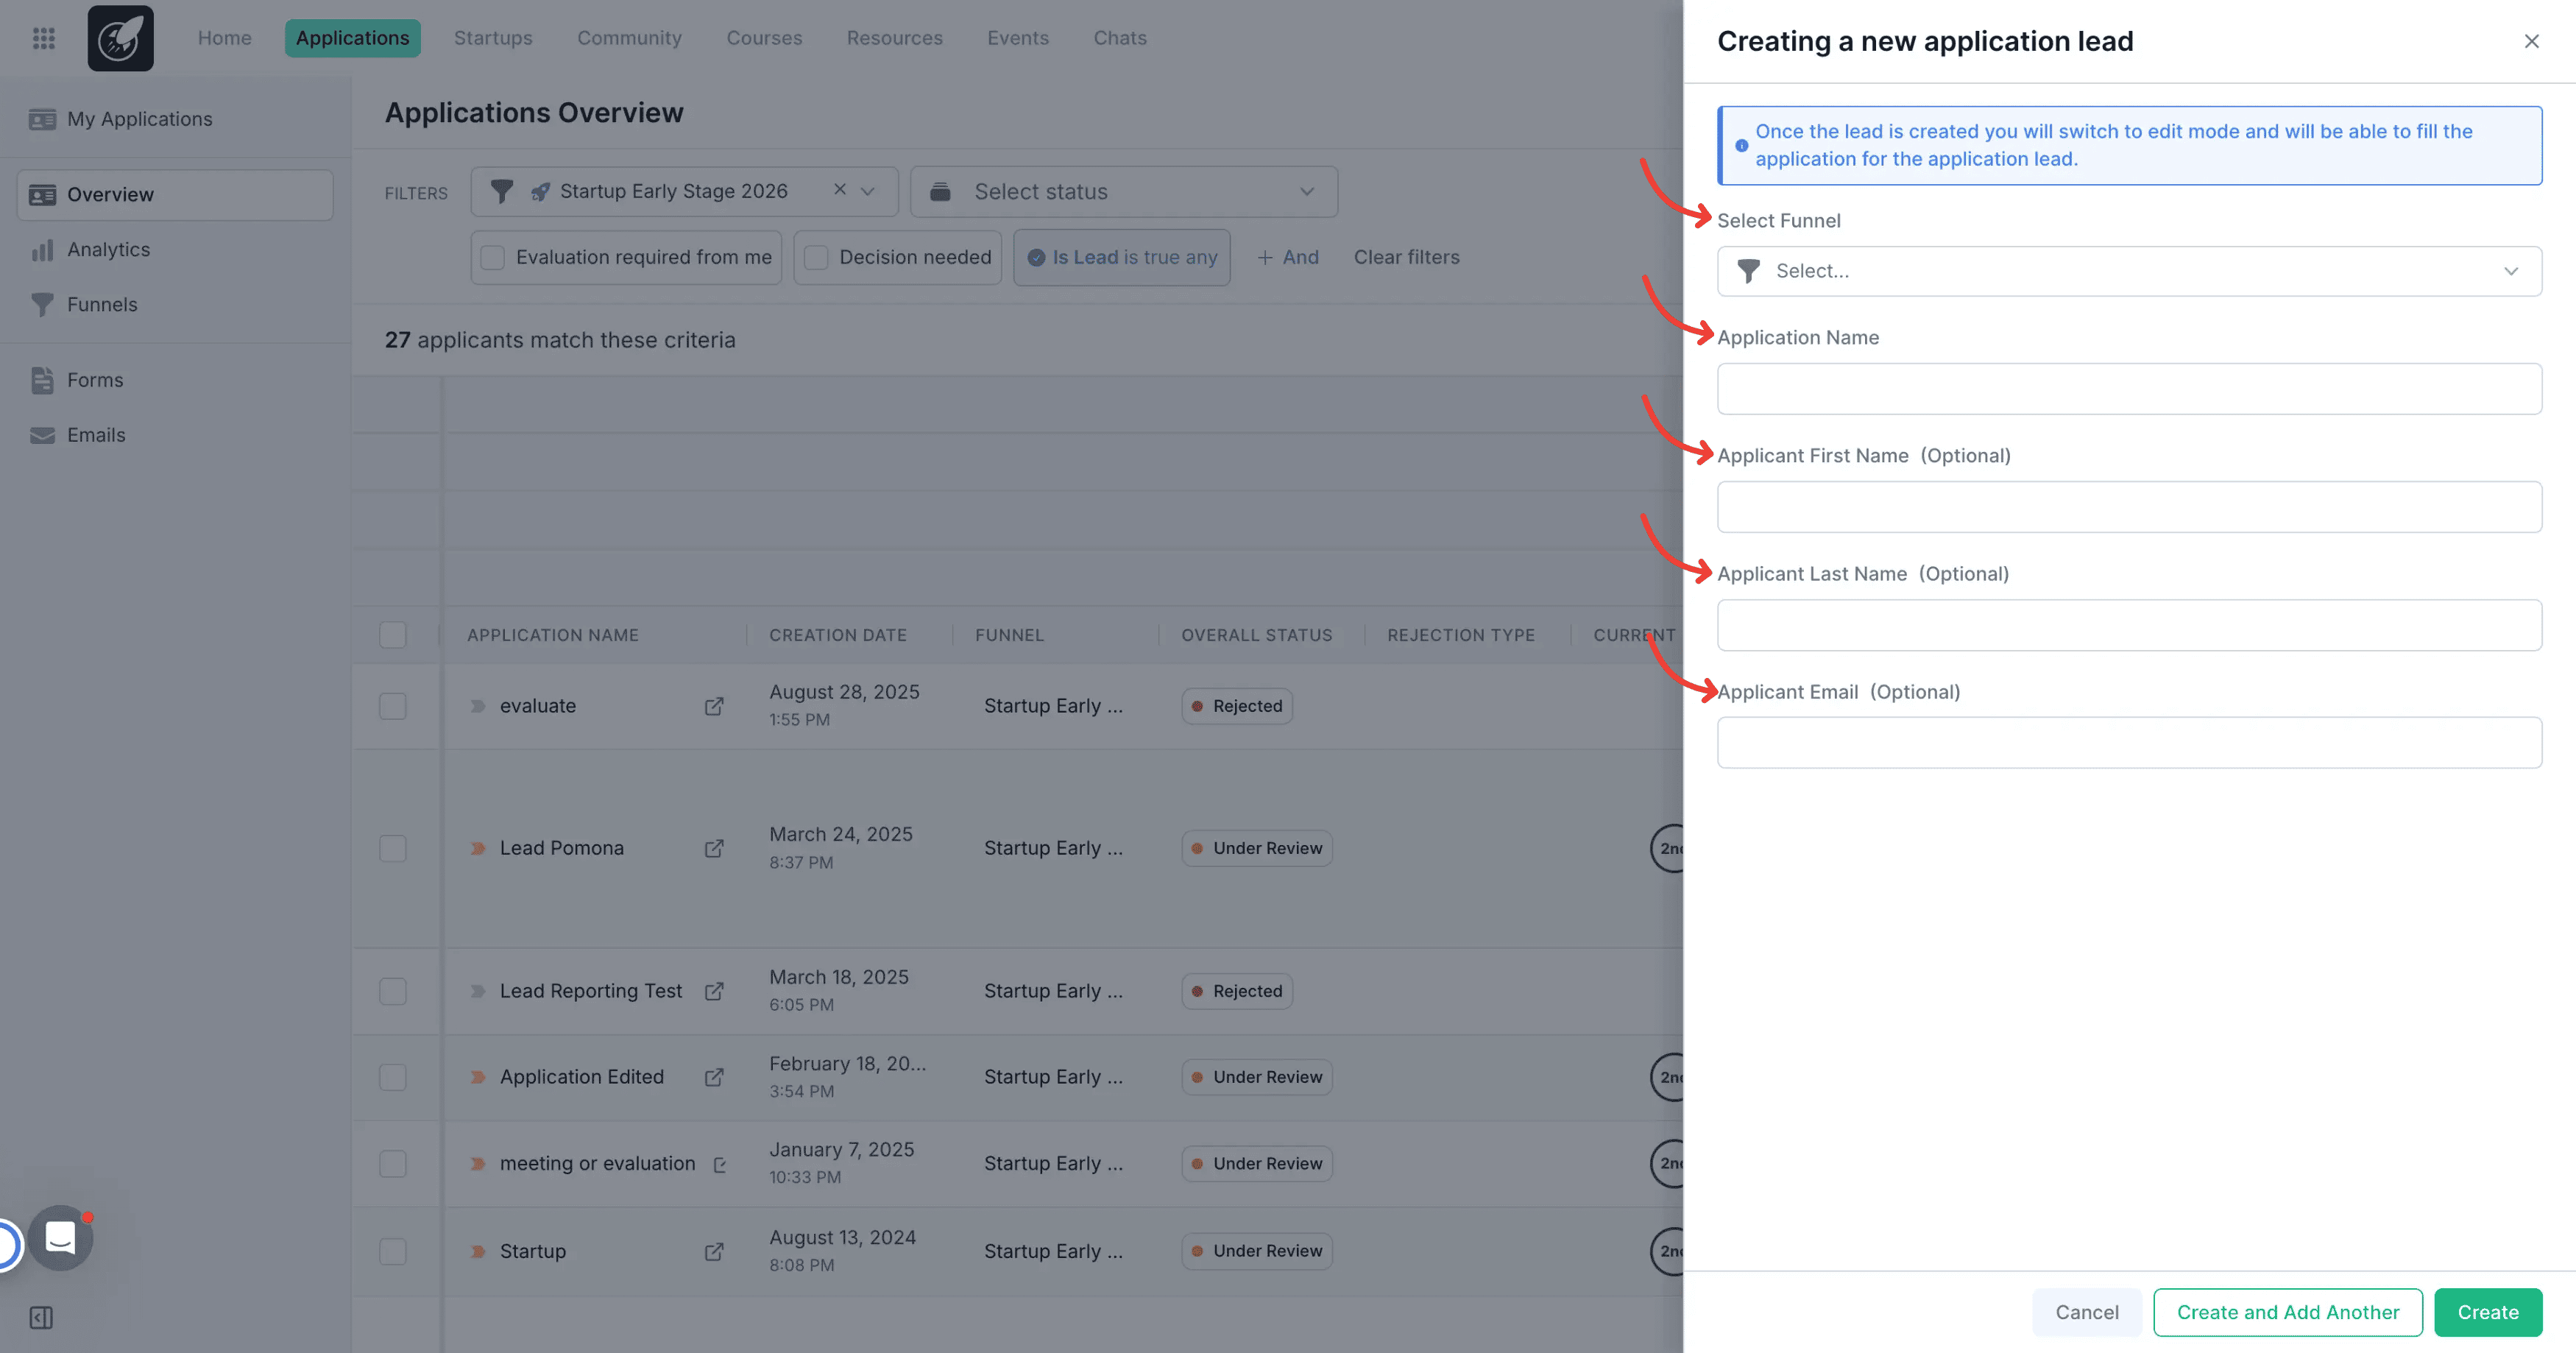
Task: Enable Evaluation required from me checkbox
Action: coord(493,257)
